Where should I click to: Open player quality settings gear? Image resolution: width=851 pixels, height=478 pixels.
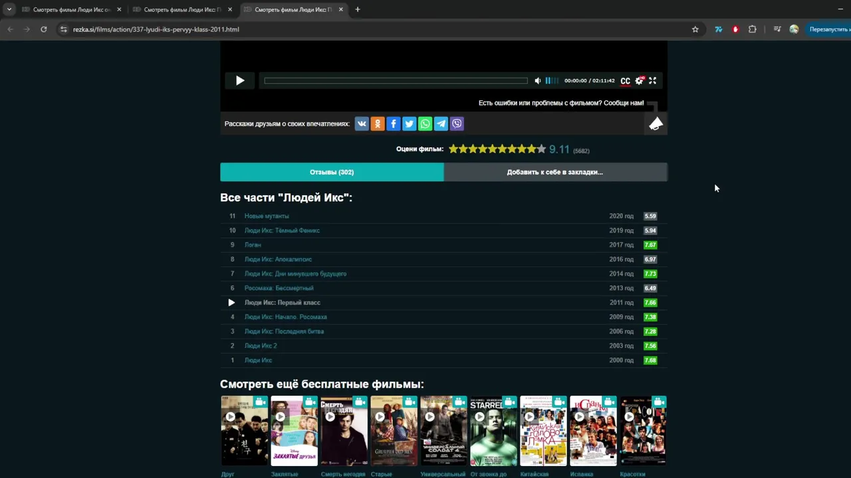[640, 80]
